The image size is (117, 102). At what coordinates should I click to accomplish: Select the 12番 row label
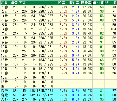pyautogui.click(x=4, y=55)
